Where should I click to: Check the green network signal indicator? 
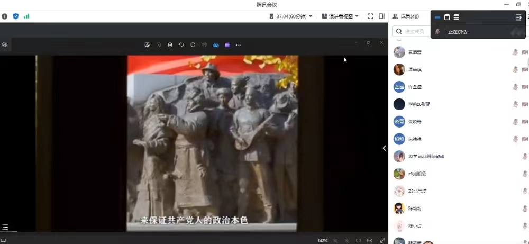tap(26, 16)
